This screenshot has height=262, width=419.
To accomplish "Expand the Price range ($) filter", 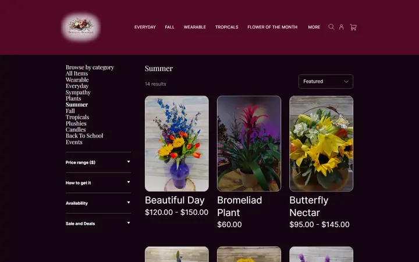I will coord(98,162).
